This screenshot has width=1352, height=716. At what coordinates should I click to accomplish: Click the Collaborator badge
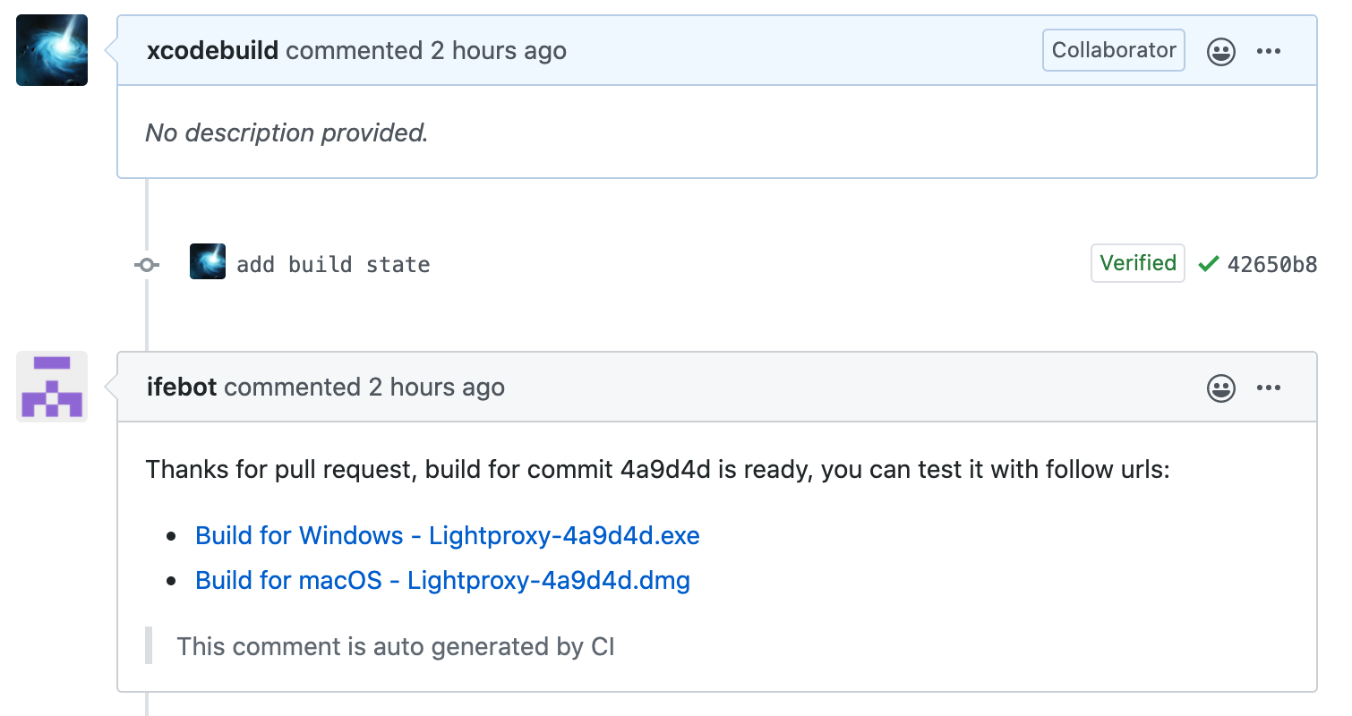click(x=1114, y=50)
